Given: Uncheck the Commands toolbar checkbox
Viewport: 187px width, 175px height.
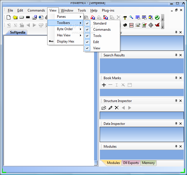Looking at the screenshot, I should (87, 29).
